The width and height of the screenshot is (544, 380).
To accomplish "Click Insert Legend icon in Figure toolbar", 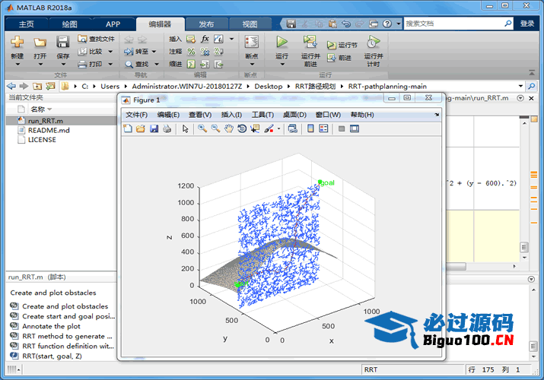I will [323, 129].
